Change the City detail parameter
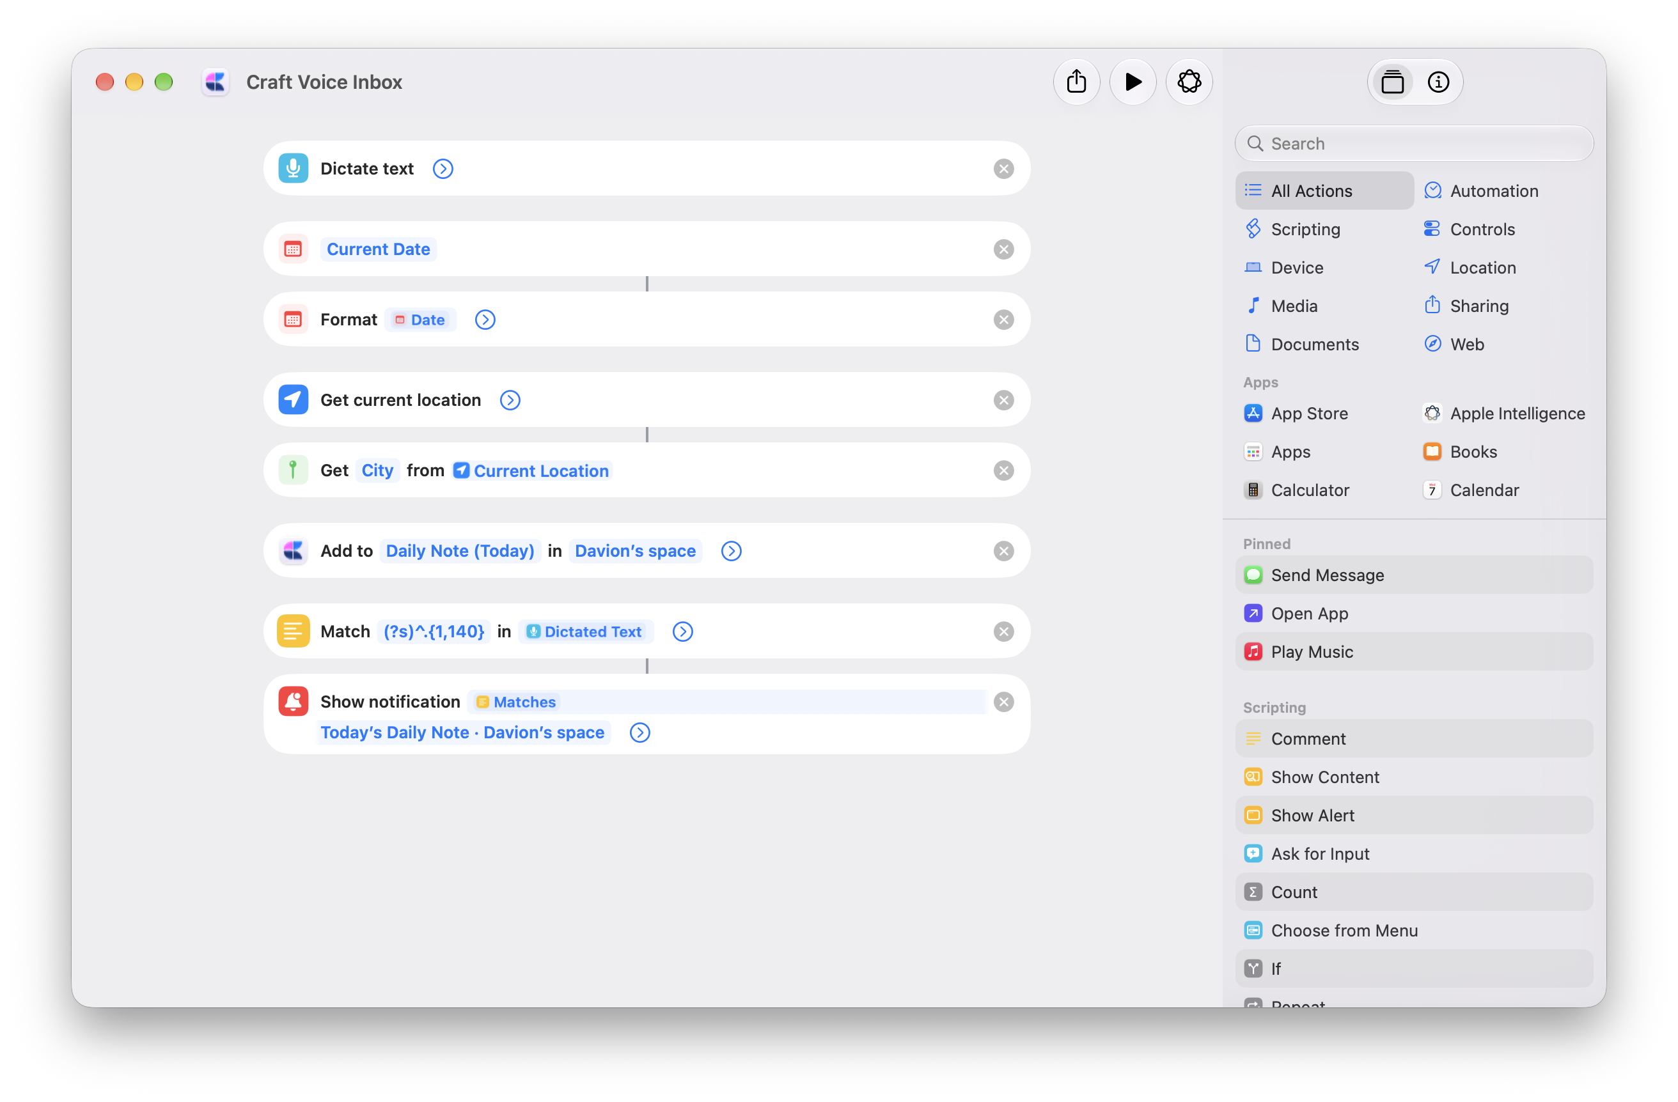1678x1102 pixels. coord(377,470)
